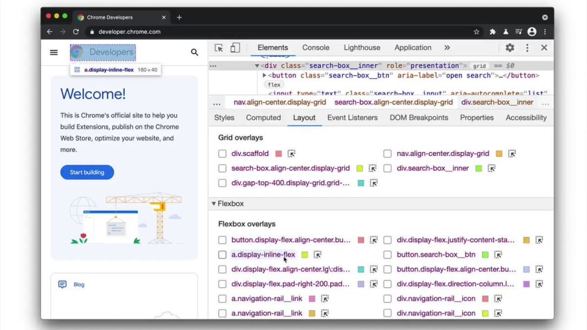Image resolution: width=587 pixels, height=330 pixels.
Task: Change div.gap-top-400 overlay color swatch
Action: point(361,183)
